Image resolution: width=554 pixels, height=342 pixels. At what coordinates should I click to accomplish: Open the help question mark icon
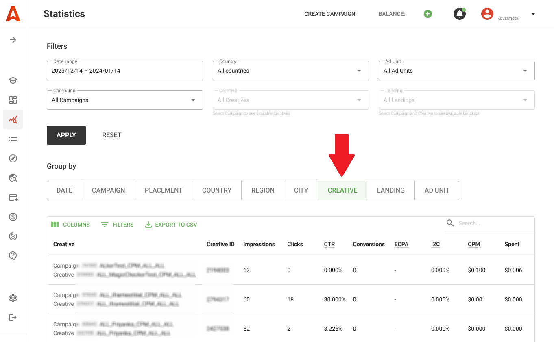(x=13, y=256)
